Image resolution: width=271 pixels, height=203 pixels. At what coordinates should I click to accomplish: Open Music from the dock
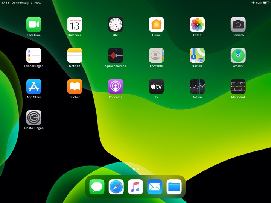(135, 187)
